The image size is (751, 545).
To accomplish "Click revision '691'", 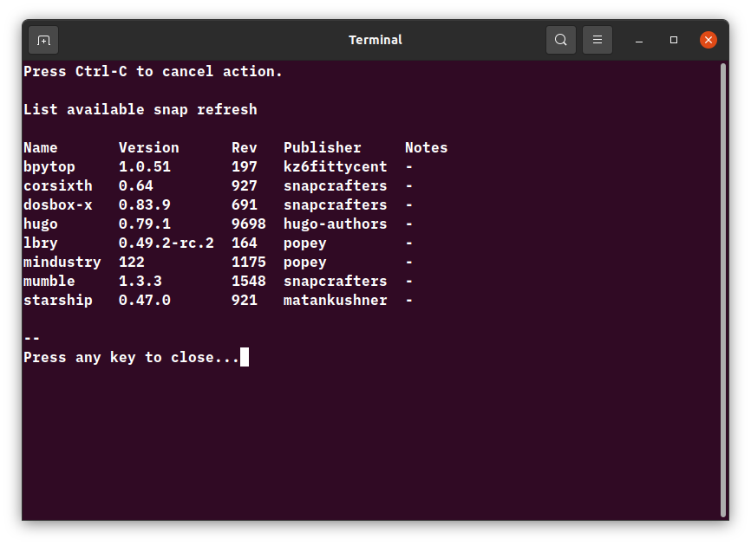I will tap(245, 204).
